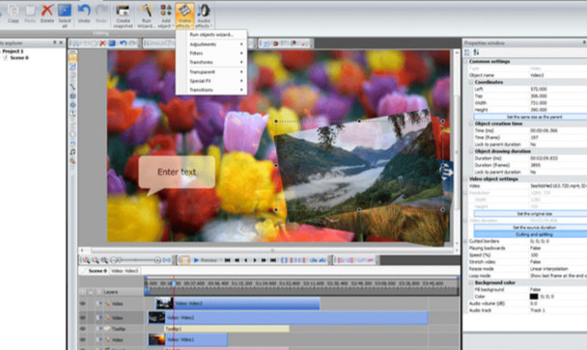
Task: Step to the next frame using the single right arrow
Action: (255, 260)
